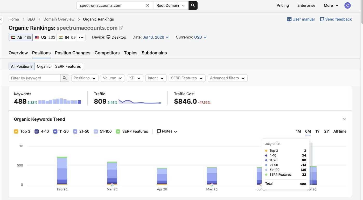Toggle the 21-50 positions checkbox
363x200 pixels.
point(75,132)
